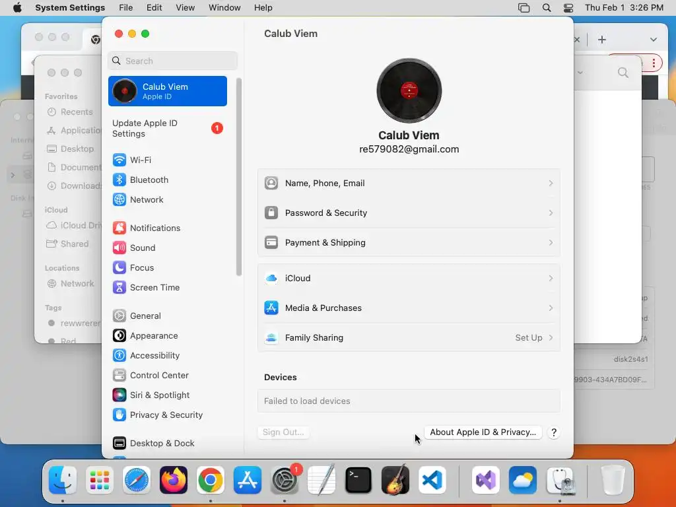
Task: Click the Search field in System Settings
Action: pos(172,61)
